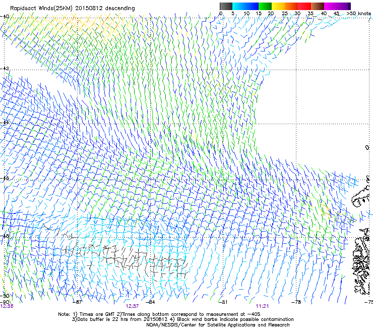Click the purple 12:57 swath time
Image resolution: width=373 pixels, height=328 pixels.
[x=132, y=306]
